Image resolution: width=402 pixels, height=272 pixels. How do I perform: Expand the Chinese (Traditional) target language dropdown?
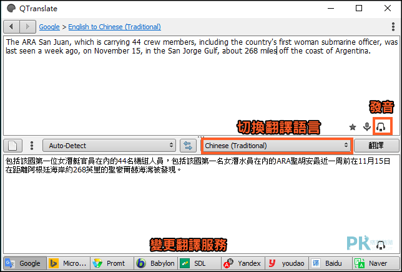click(x=277, y=146)
